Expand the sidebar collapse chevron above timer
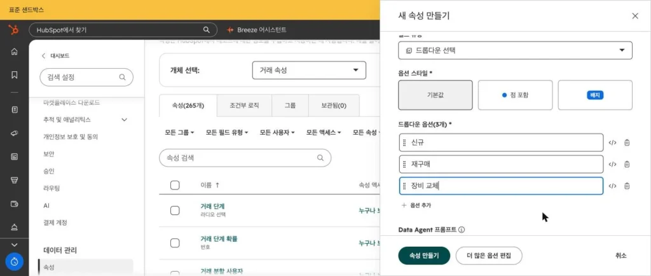Image resolution: width=651 pixels, height=276 pixels. pyautogui.click(x=14, y=245)
